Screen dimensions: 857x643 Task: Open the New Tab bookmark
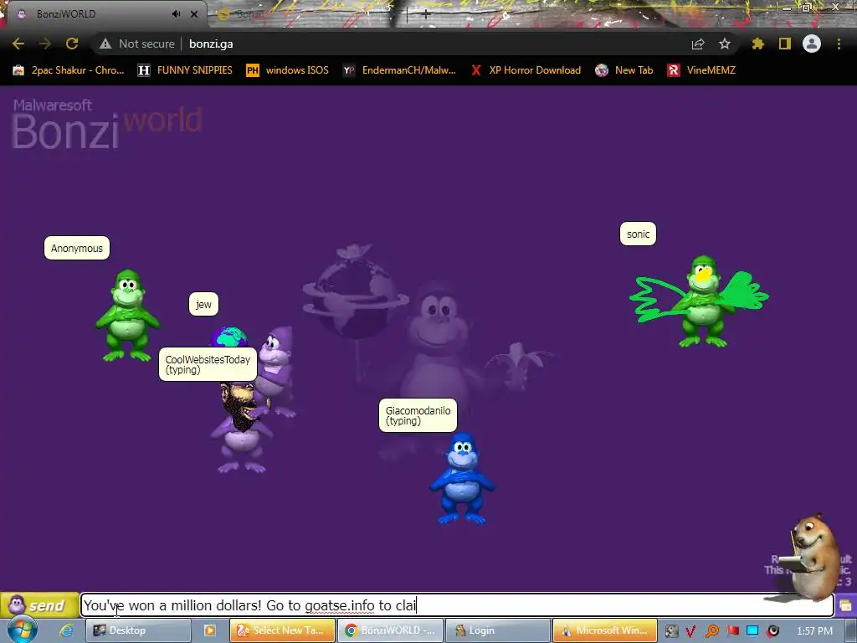(624, 70)
